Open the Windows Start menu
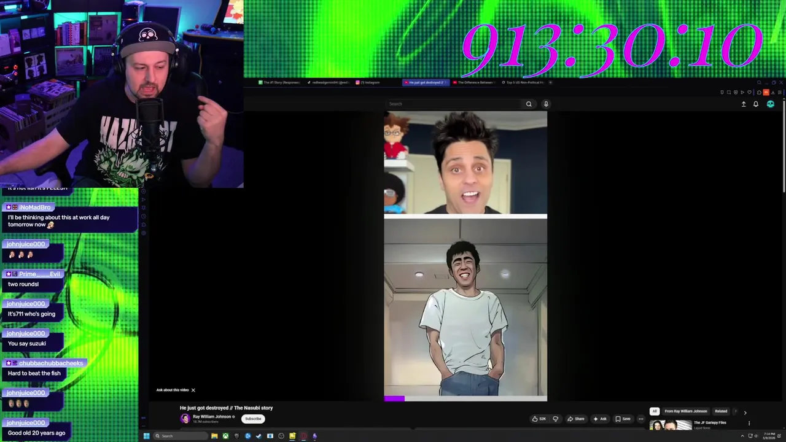The image size is (786, 442). 146,436
